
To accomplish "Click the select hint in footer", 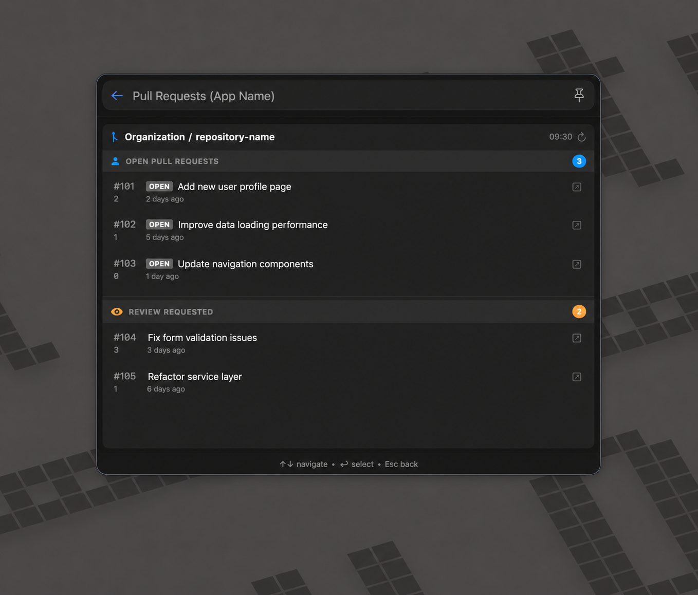I will [357, 464].
